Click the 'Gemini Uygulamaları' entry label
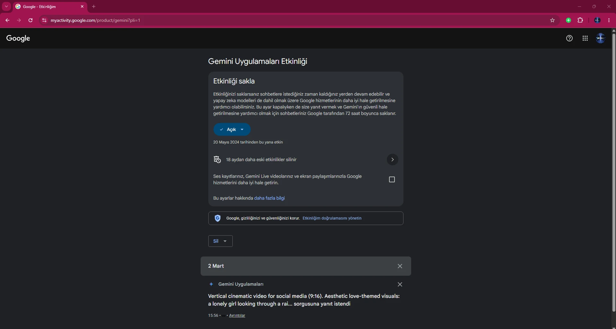616x329 pixels. tap(241, 284)
